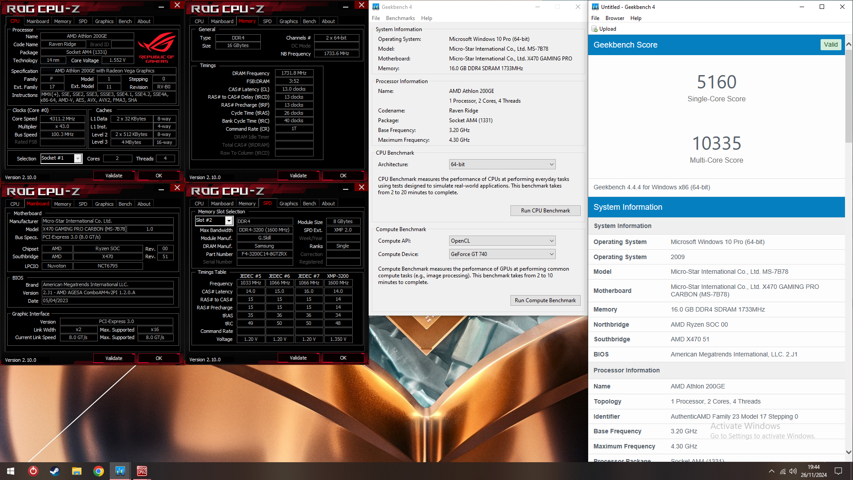Click the Core Speed field 4311.2 MHz
Image resolution: width=853 pixels, height=480 pixels.
click(x=62, y=119)
